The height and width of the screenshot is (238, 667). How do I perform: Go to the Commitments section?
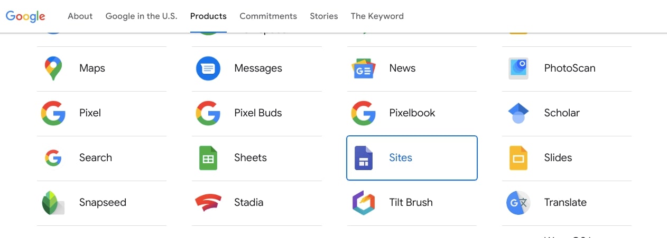point(268,16)
